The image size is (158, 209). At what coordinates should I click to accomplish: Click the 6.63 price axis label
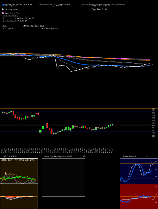pos(153,120)
